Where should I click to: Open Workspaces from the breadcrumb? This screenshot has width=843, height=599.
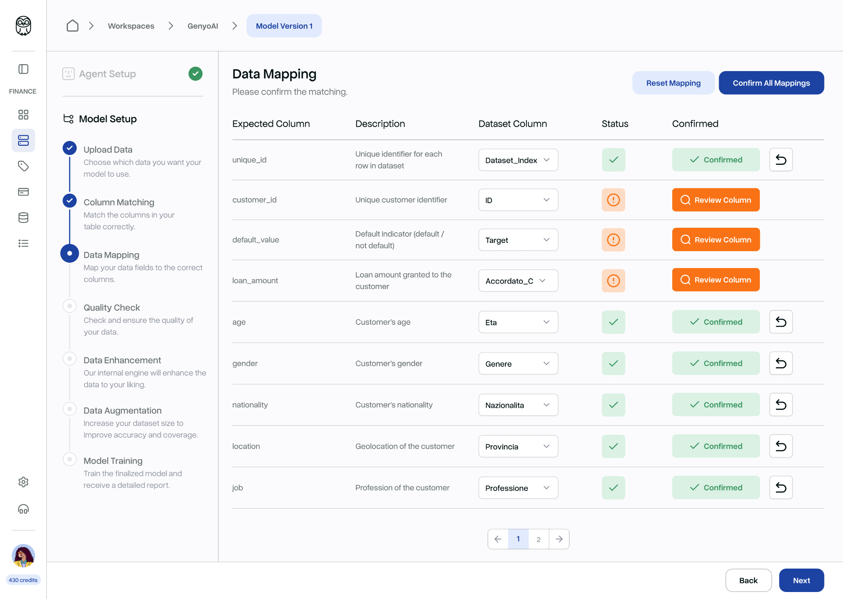131,25
